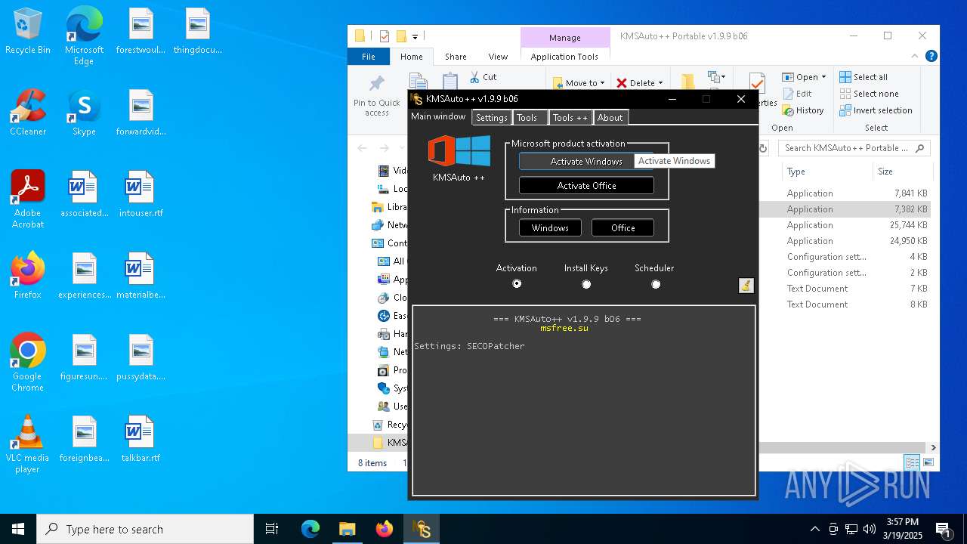Screen dimensions: 967x544
Task: Click the broom clear-log icon in KMSAuto
Action: [746, 286]
